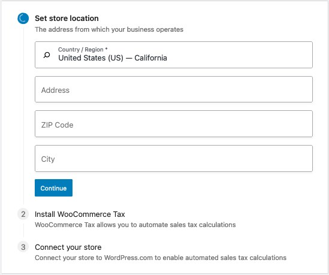Screen dimensions: 329x275
Task: Open the Set store location step heading
Action: coord(67,19)
